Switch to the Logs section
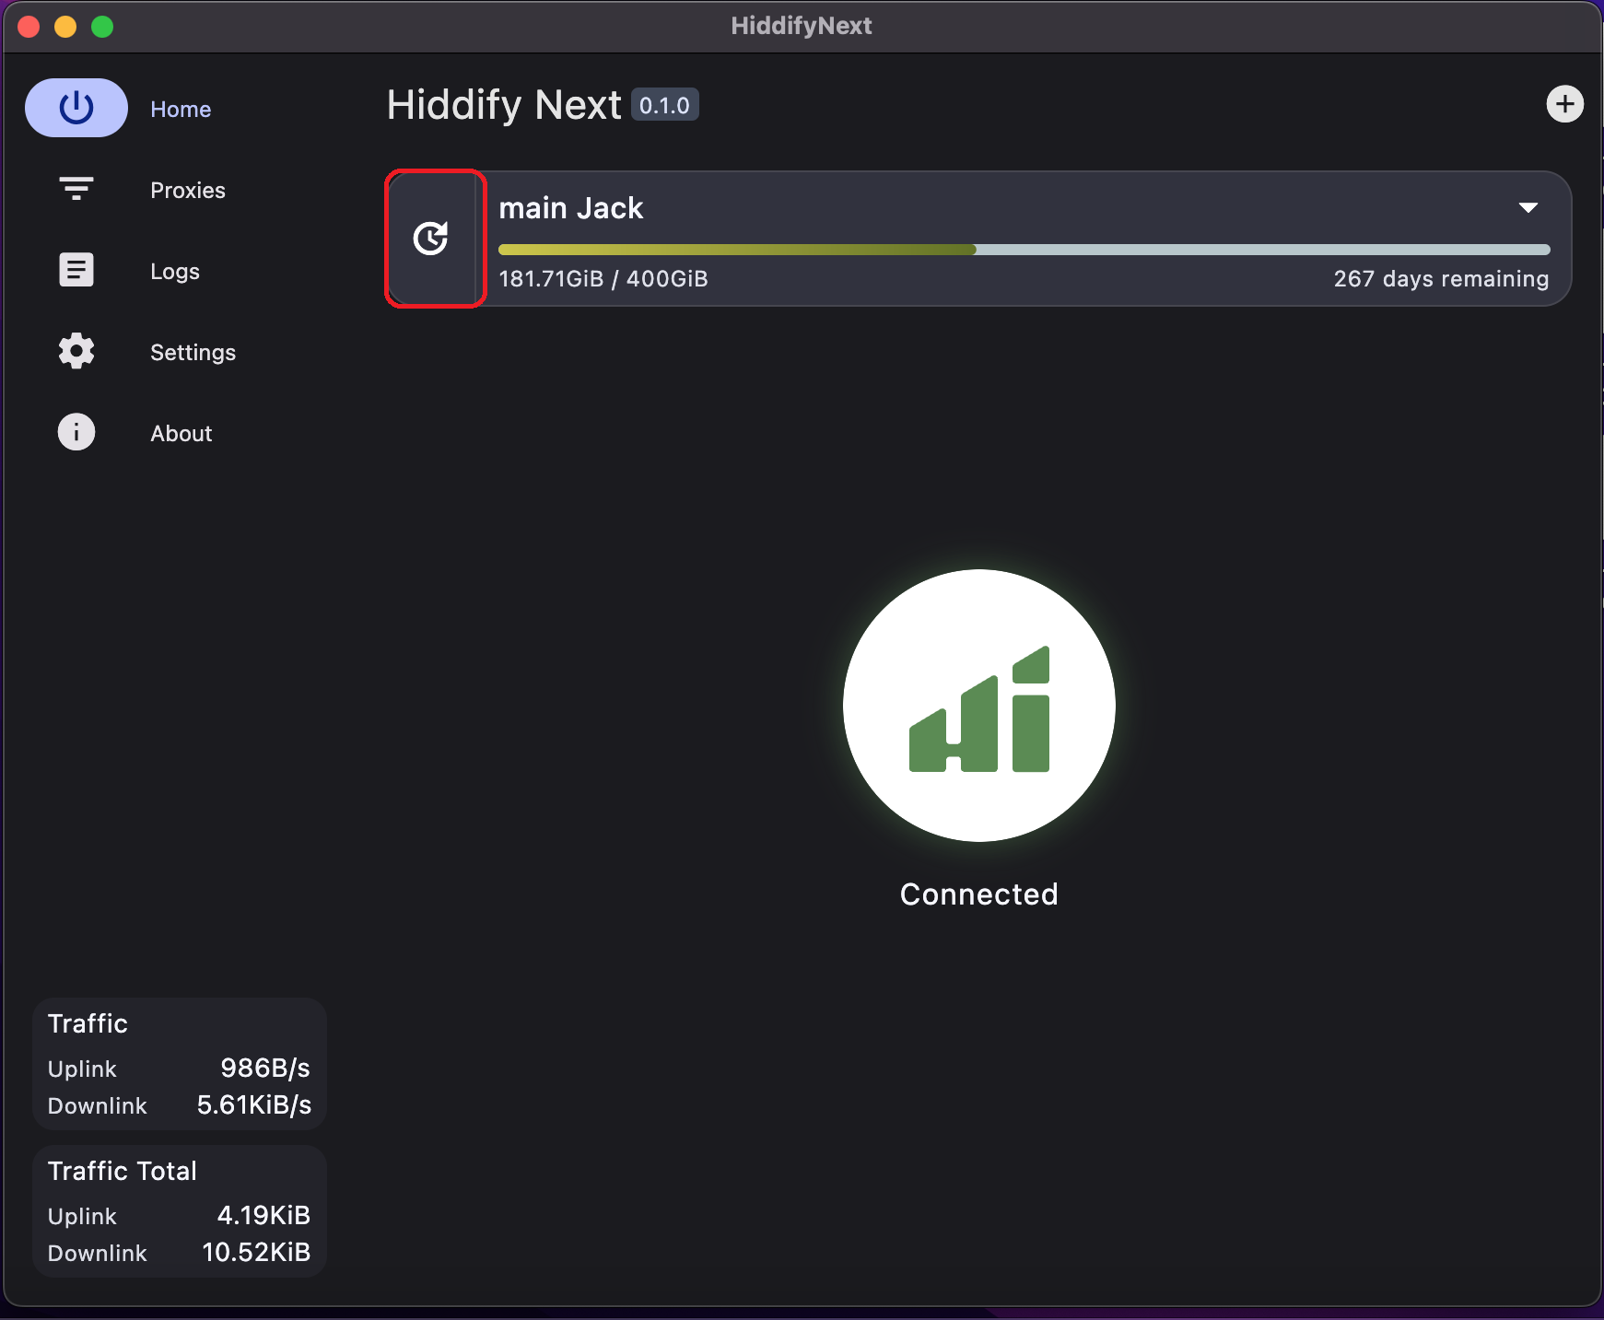This screenshot has height=1320, width=1604. click(x=174, y=270)
